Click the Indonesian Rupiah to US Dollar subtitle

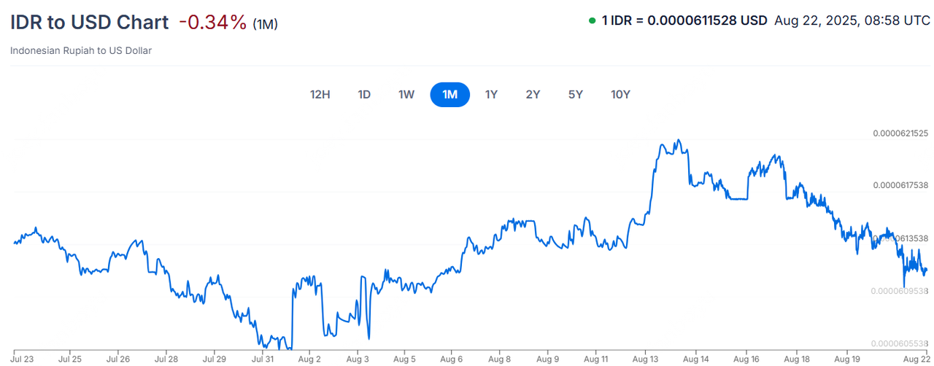click(81, 51)
